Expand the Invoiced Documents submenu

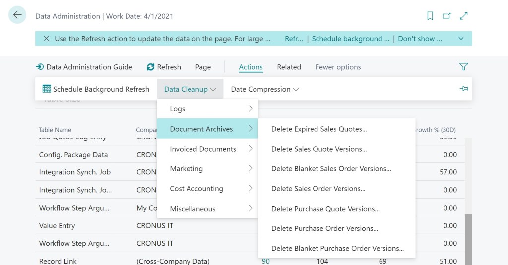coord(207,149)
